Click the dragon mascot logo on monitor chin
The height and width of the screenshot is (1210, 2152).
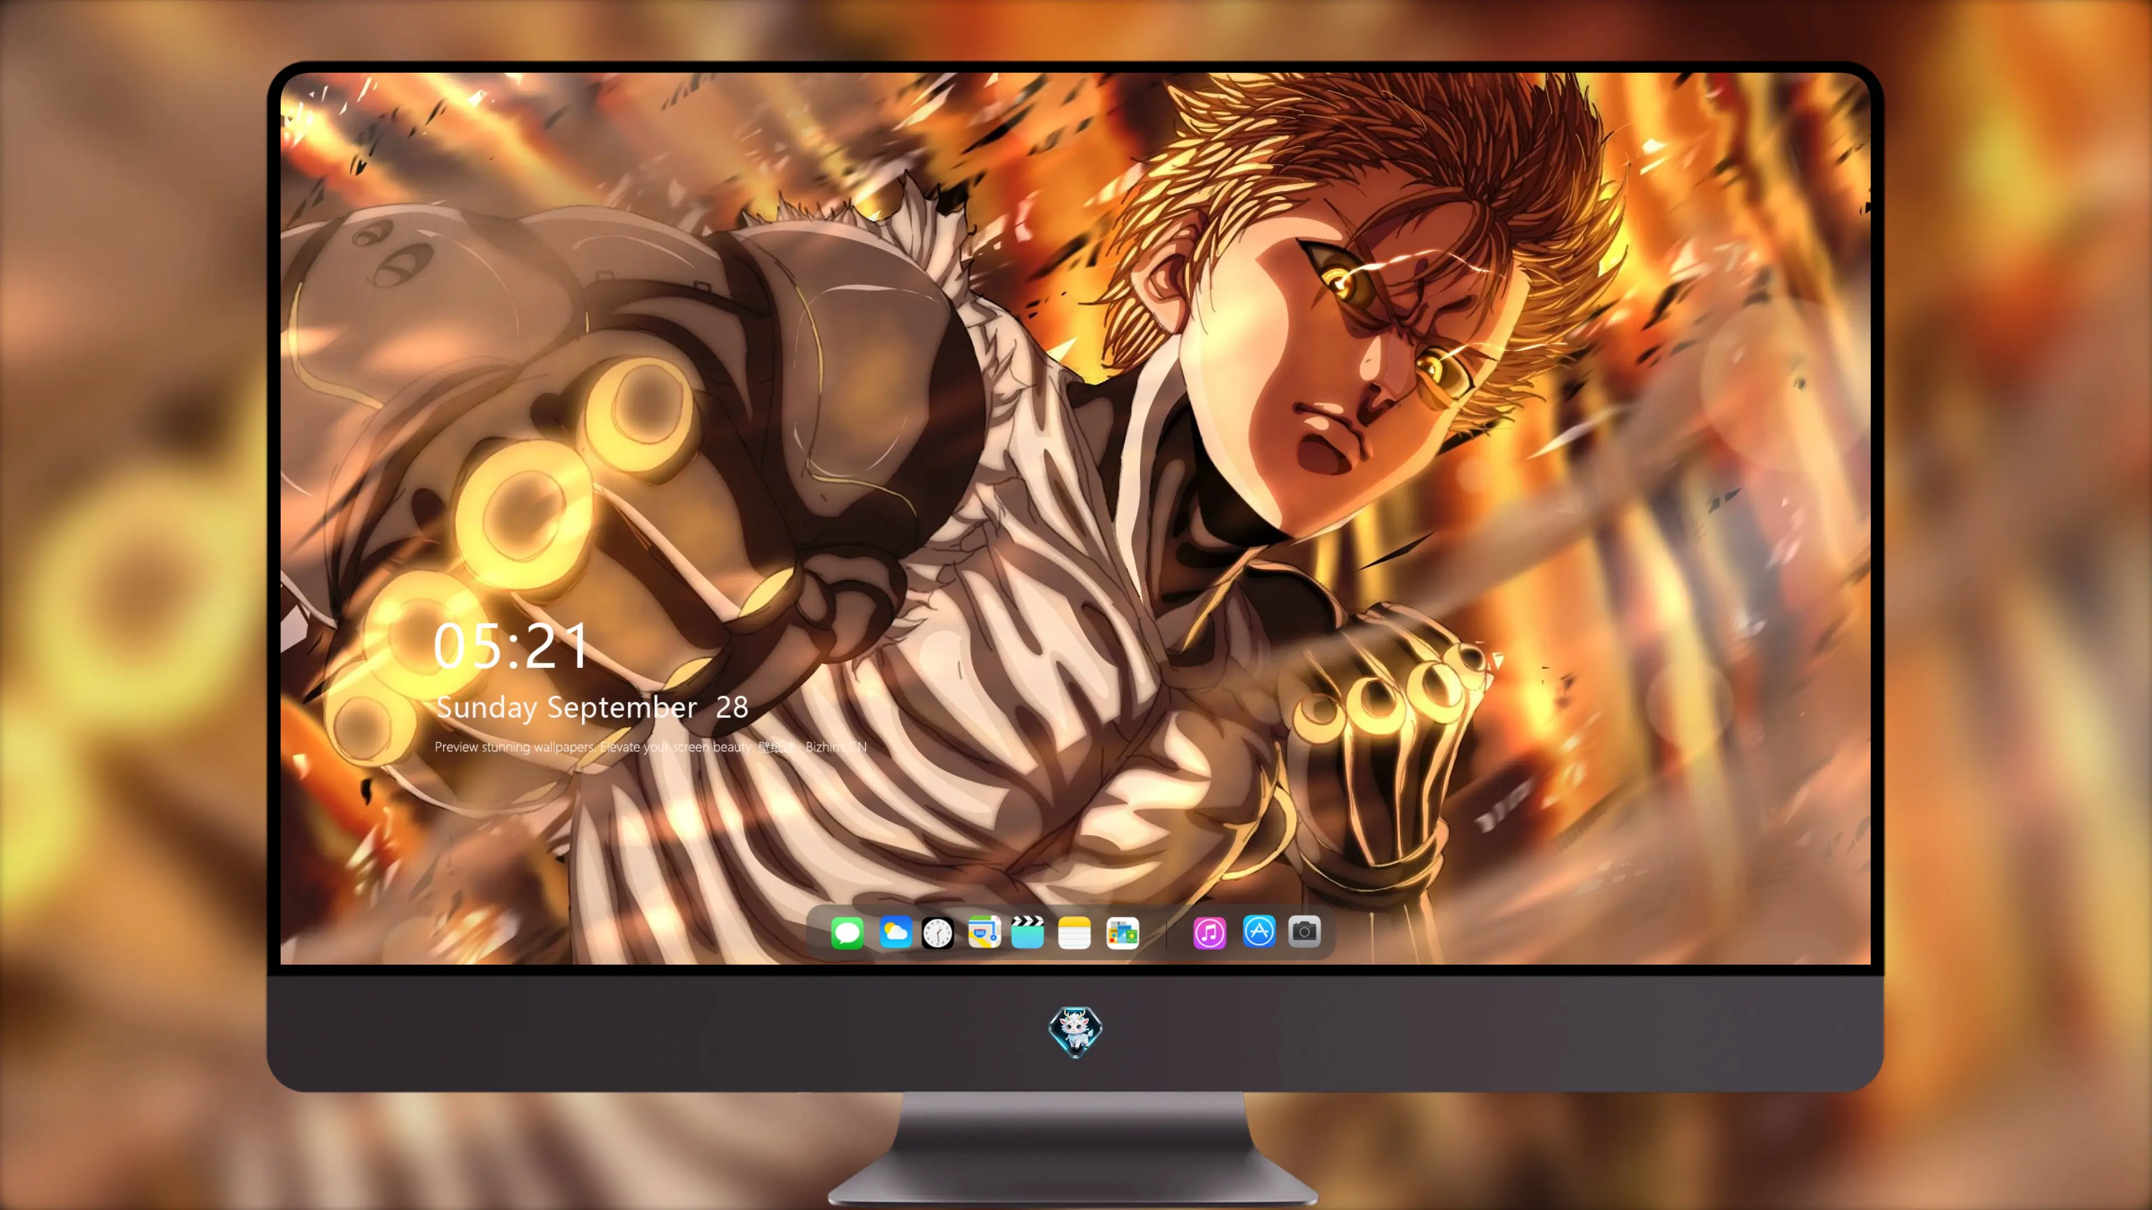[1075, 1031]
